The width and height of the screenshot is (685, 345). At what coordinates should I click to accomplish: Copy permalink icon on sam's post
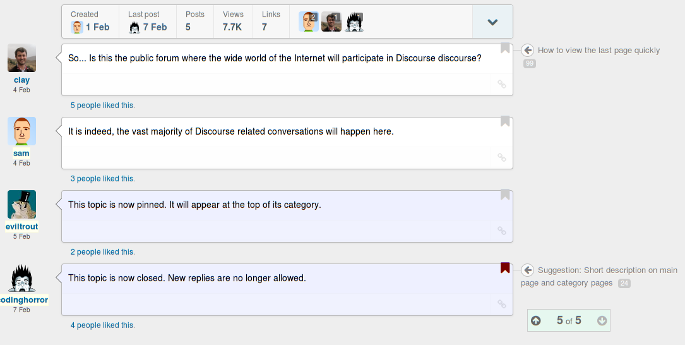coord(501,157)
